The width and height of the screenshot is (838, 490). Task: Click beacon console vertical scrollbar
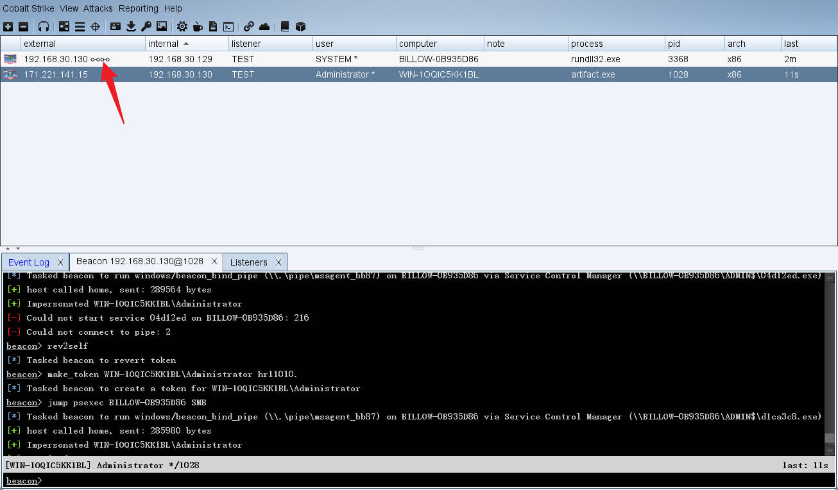[x=830, y=364]
